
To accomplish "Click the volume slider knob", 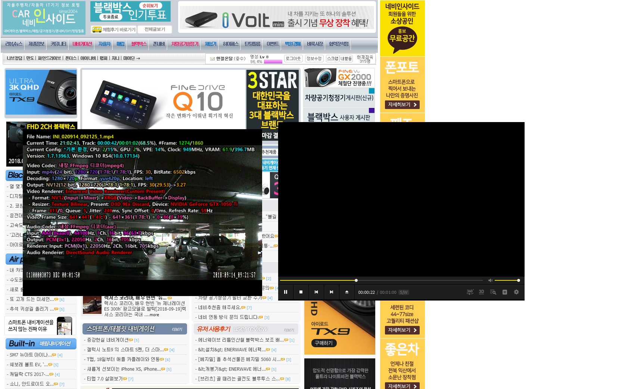I will coord(518,280).
